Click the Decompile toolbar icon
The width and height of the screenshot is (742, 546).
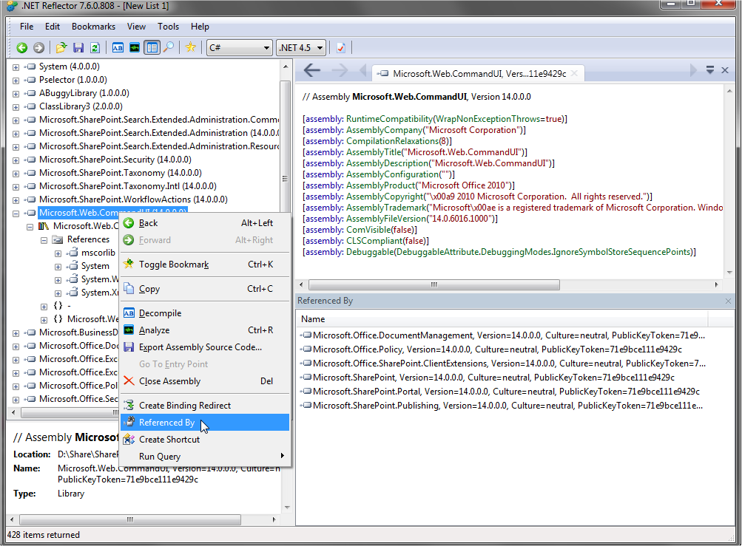[118, 48]
